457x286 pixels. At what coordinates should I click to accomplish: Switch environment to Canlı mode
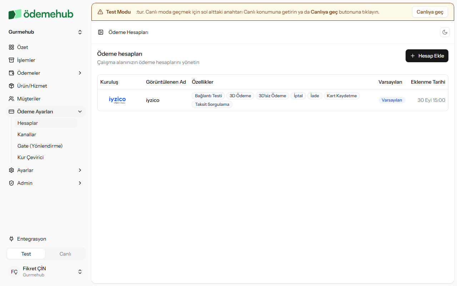pos(65,254)
